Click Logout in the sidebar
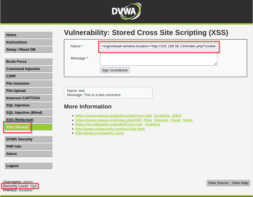 pos(28,166)
